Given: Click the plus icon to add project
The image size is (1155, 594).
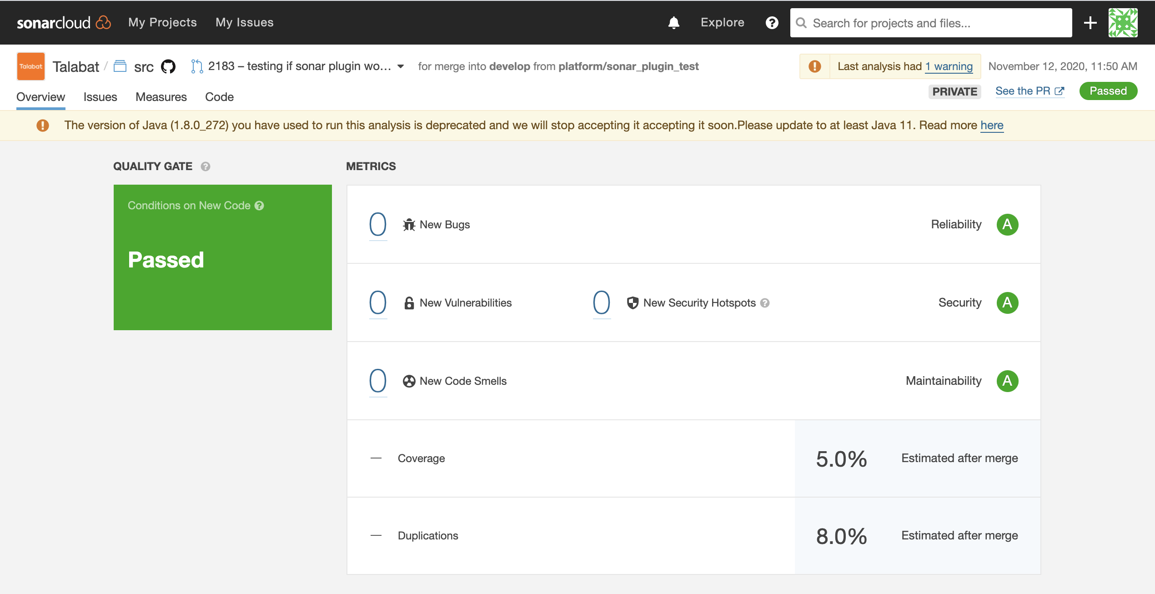Looking at the screenshot, I should click(1090, 23).
